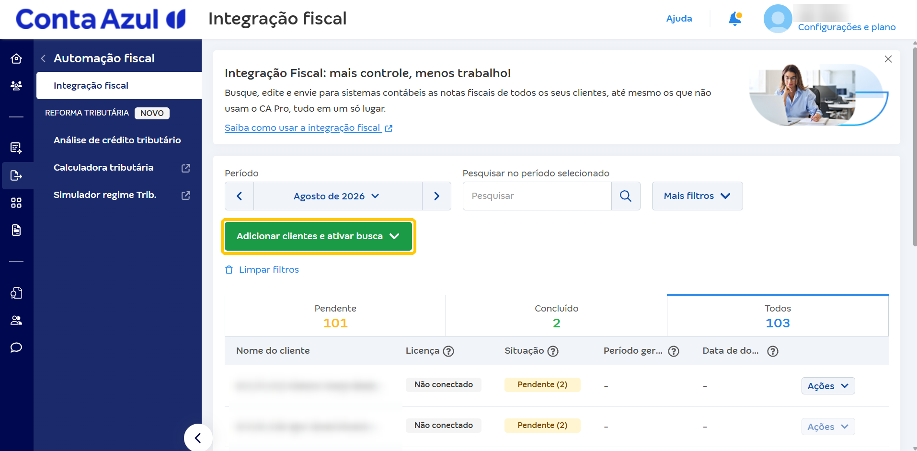This screenshot has width=917, height=451.
Task: Go to previous month period
Action: (x=239, y=196)
